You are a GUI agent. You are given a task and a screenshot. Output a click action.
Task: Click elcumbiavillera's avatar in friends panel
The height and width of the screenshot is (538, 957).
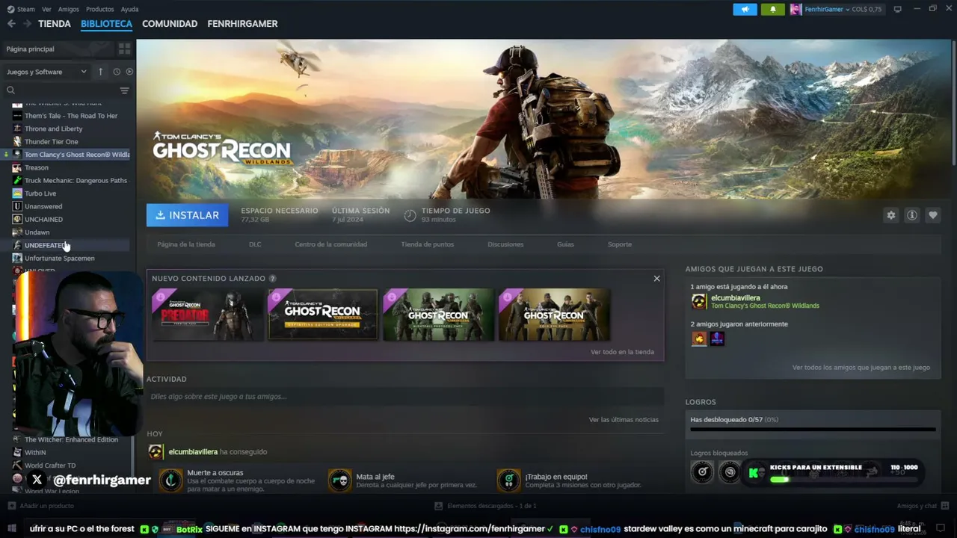pos(699,301)
